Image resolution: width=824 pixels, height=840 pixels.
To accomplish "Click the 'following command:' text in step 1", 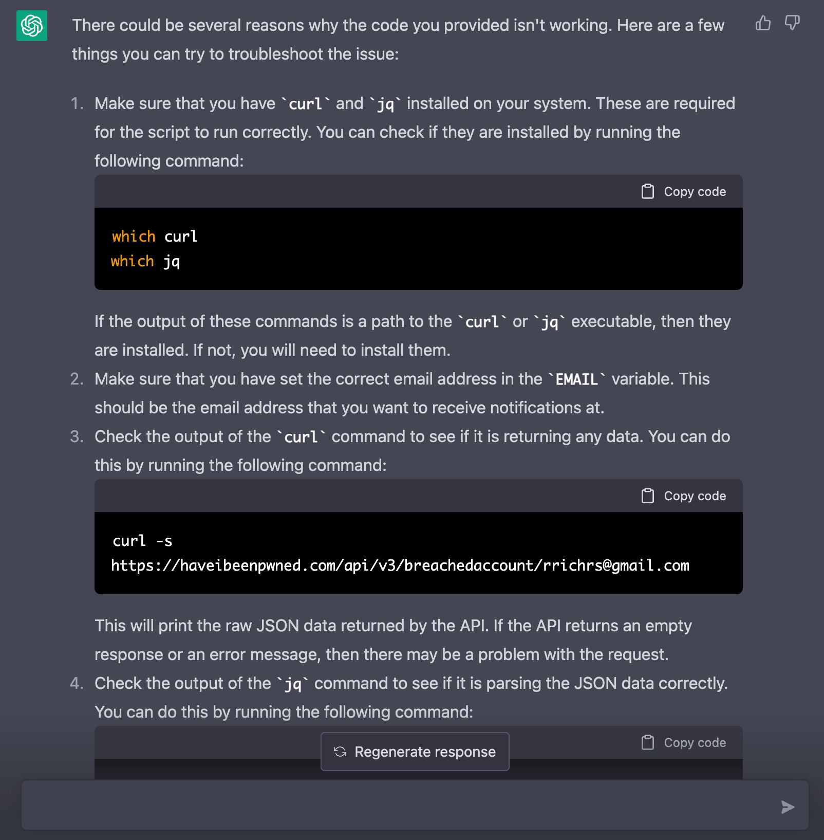I will 169,161.
